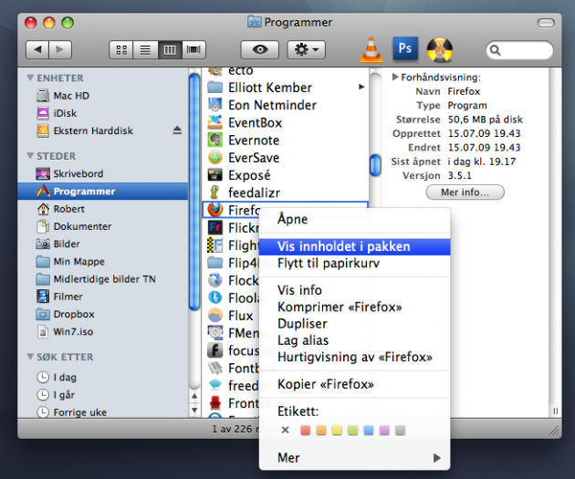Image resolution: width=575 pixels, height=479 pixels.
Task: Select Ekstern Harddisk in the sidebar
Action: click(102, 130)
